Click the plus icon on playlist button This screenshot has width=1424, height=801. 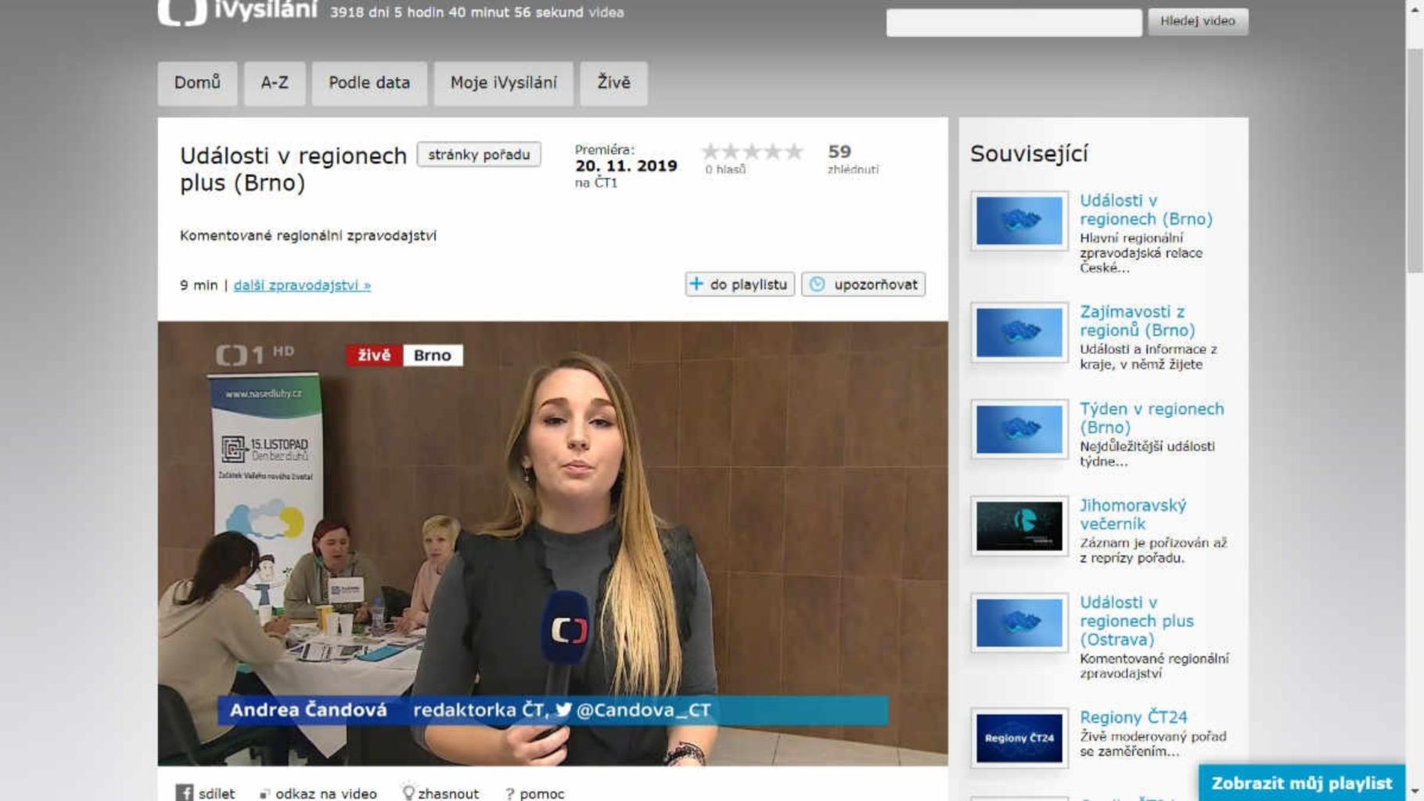click(696, 284)
